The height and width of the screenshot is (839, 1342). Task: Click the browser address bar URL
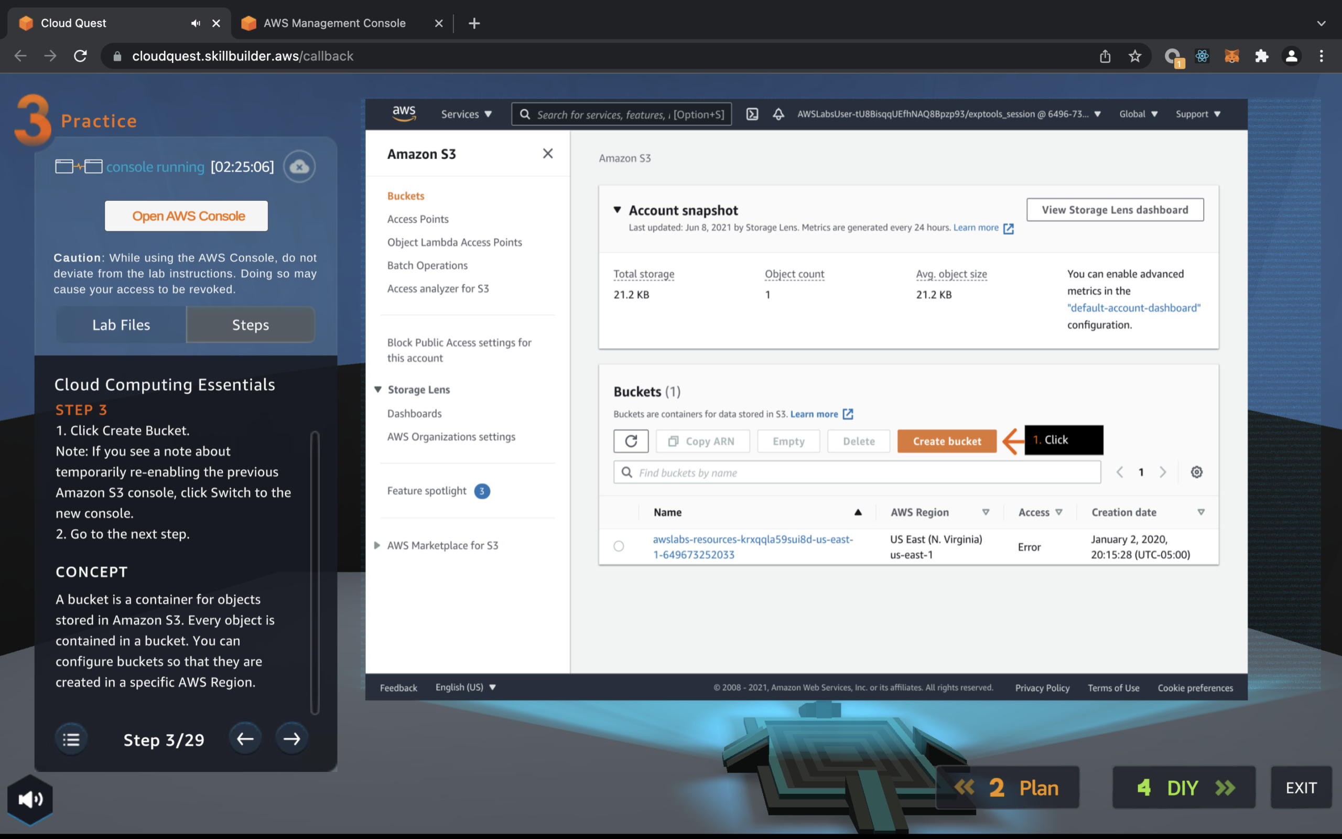(242, 56)
